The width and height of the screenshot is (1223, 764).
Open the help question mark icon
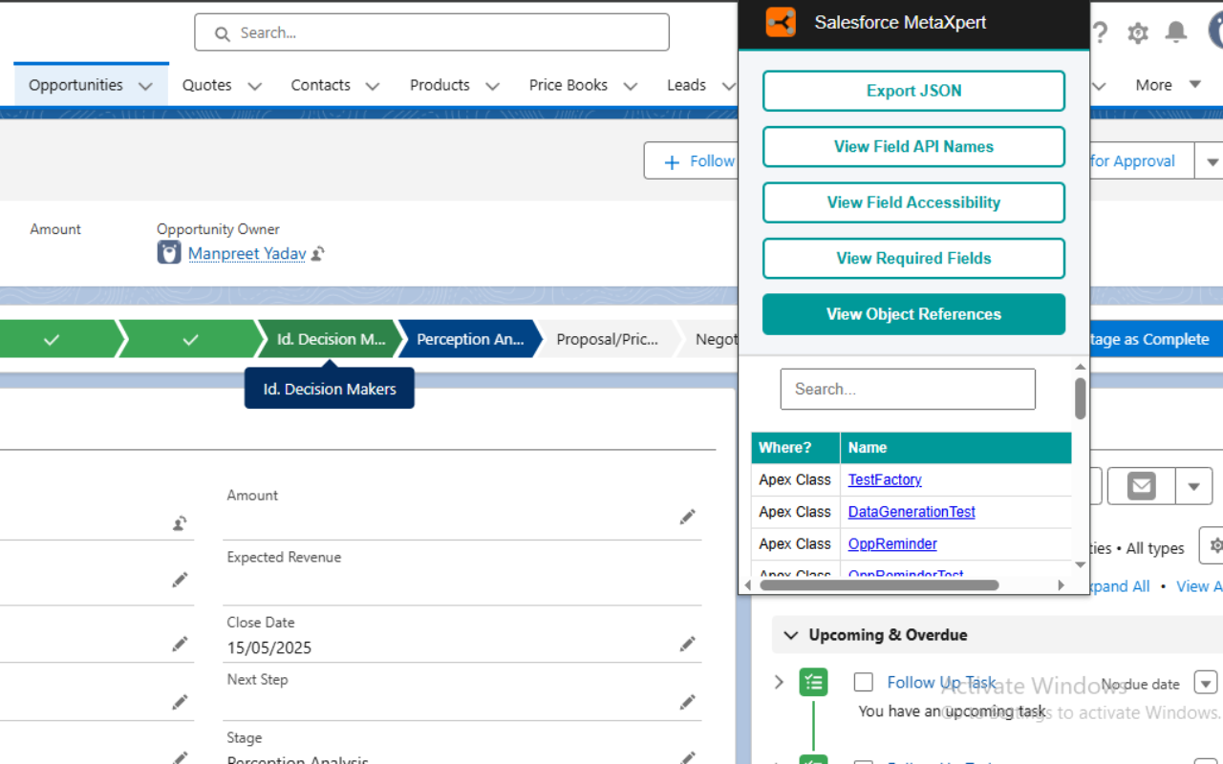point(1101,33)
